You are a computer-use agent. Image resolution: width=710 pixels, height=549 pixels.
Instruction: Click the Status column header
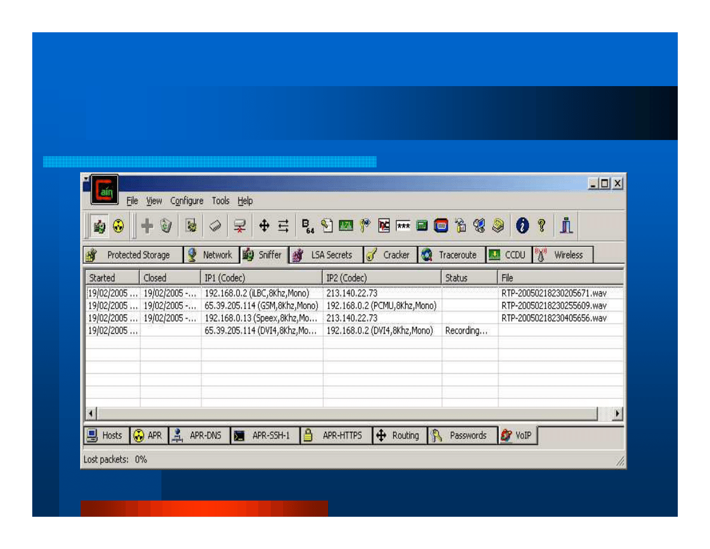coord(469,278)
